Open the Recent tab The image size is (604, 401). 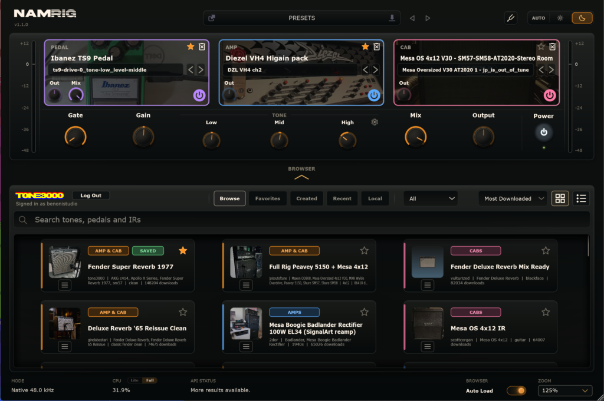click(x=342, y=198)
